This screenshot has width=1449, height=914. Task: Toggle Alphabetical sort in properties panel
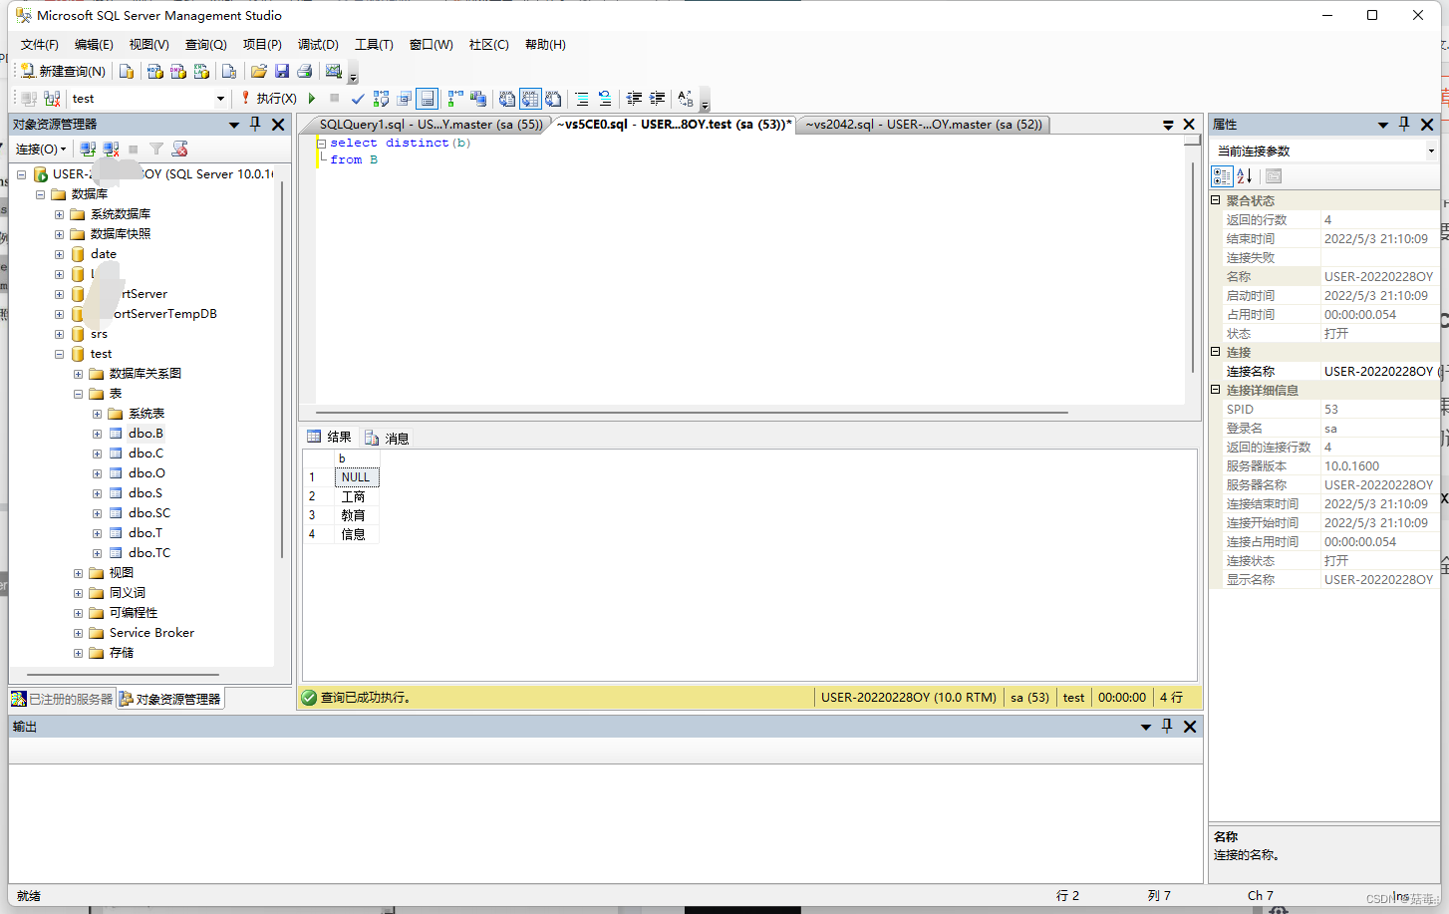1245,176
